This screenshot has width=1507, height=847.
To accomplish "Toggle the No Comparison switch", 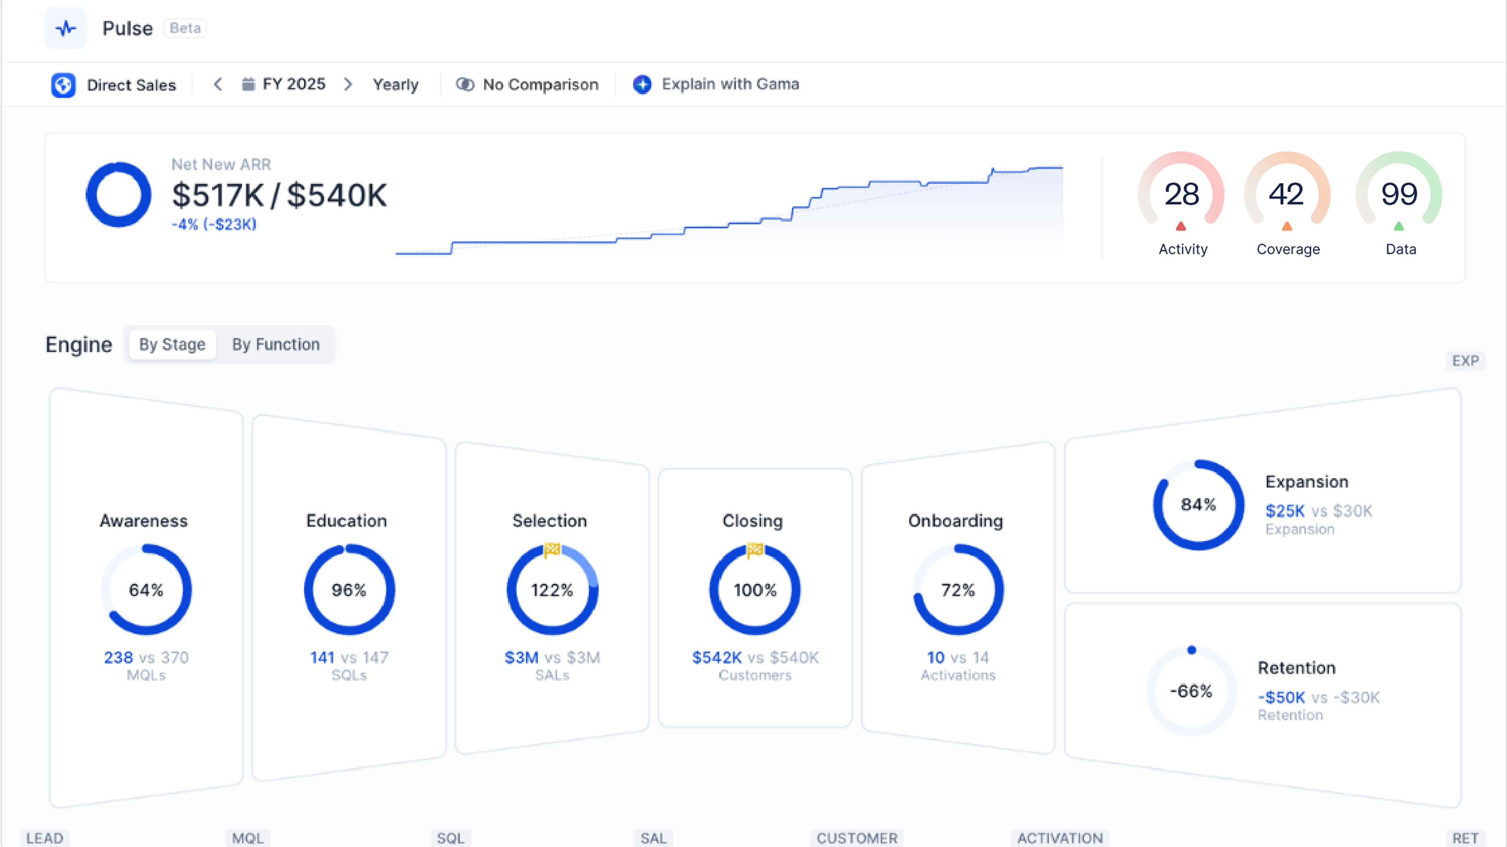I will 465,84.
